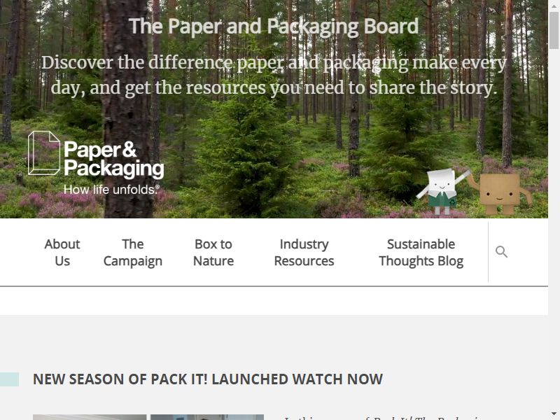Open Industry Resources in navigation
The height and width of the screenshot is (420, 560).
click(304, 253)
